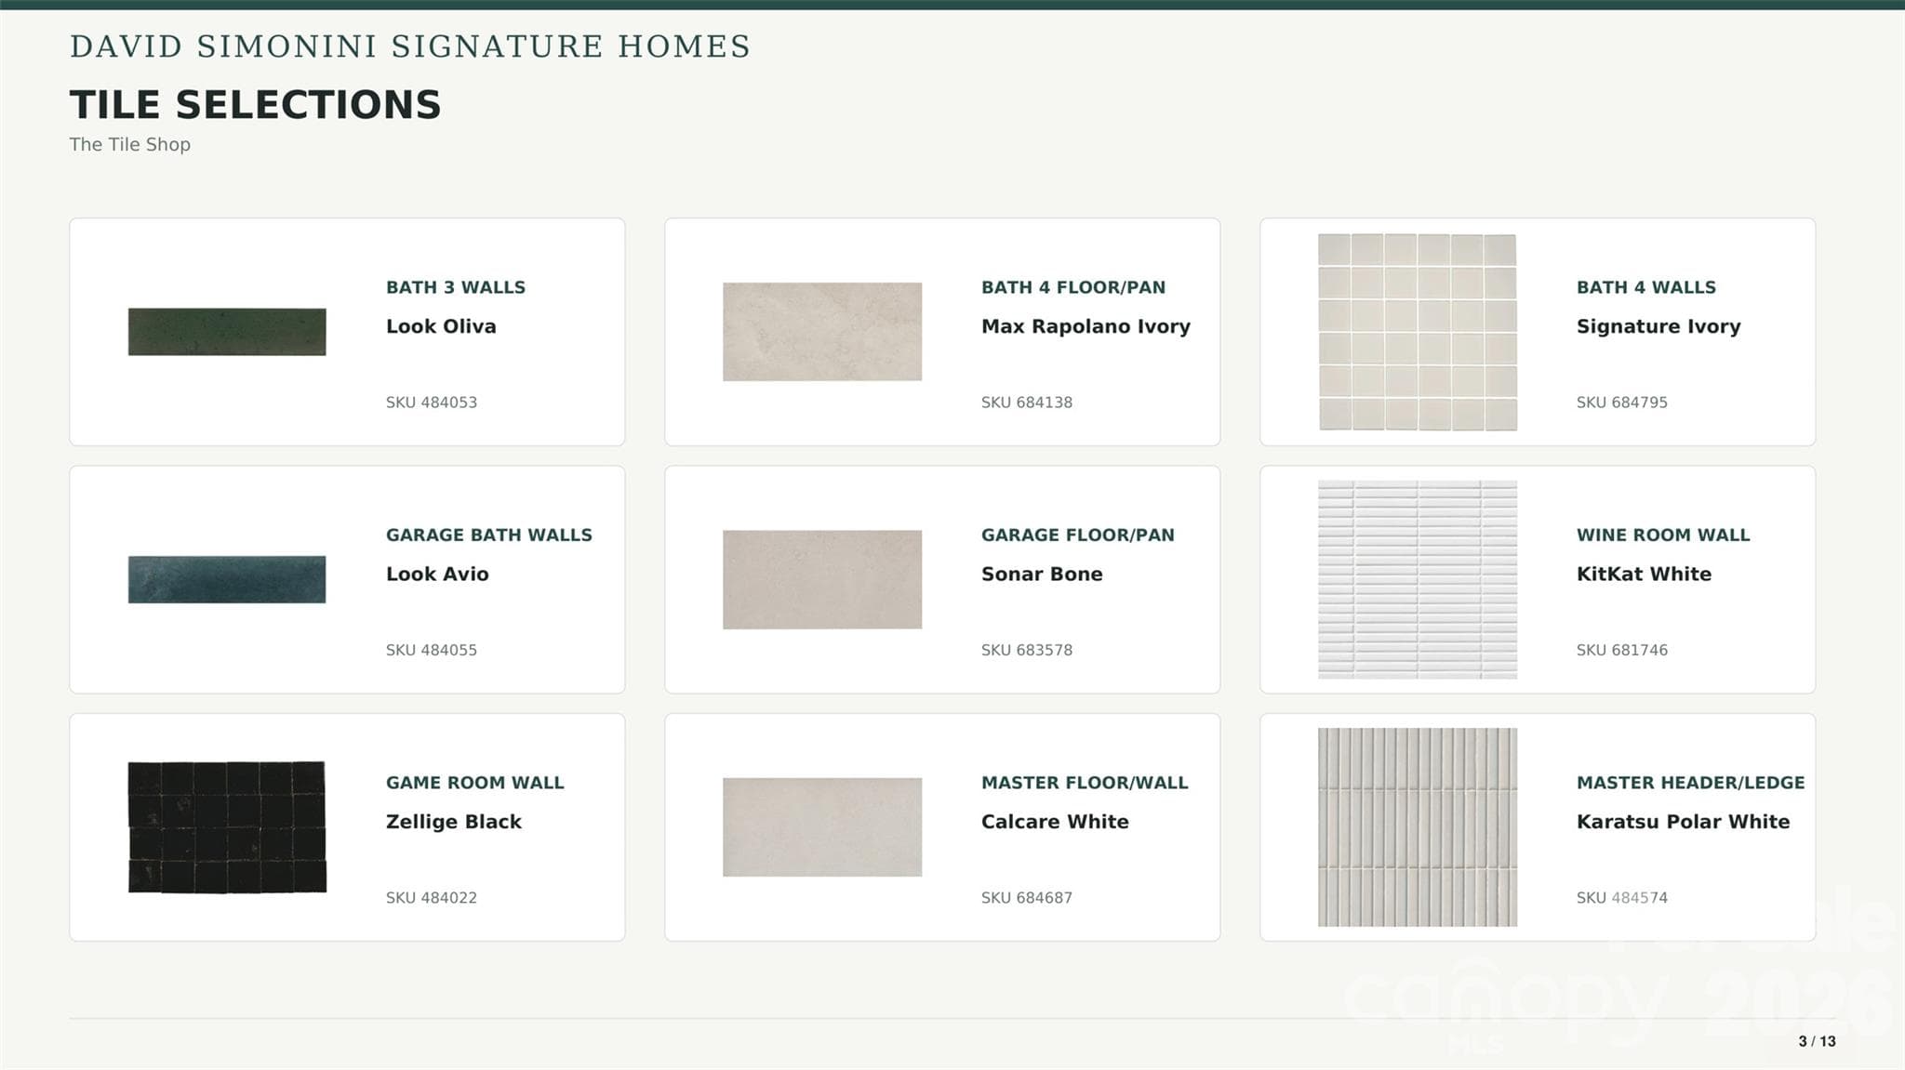Click the Karatsu Polar White tile image
Image resolution: width=1905 pixels, height=1070 pixels.
[x=1418, y=827]
